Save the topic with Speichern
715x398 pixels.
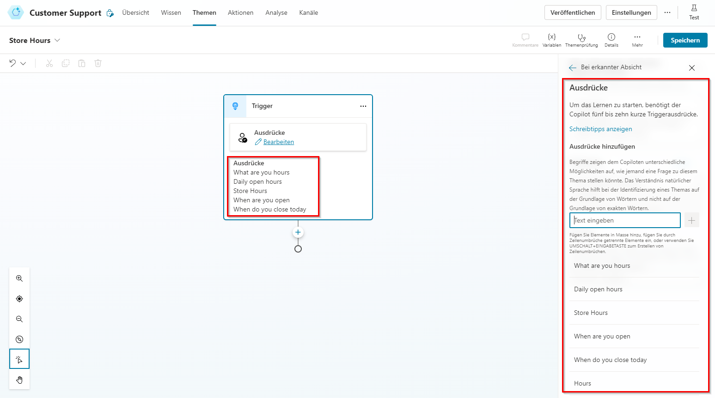click(685, 40)
